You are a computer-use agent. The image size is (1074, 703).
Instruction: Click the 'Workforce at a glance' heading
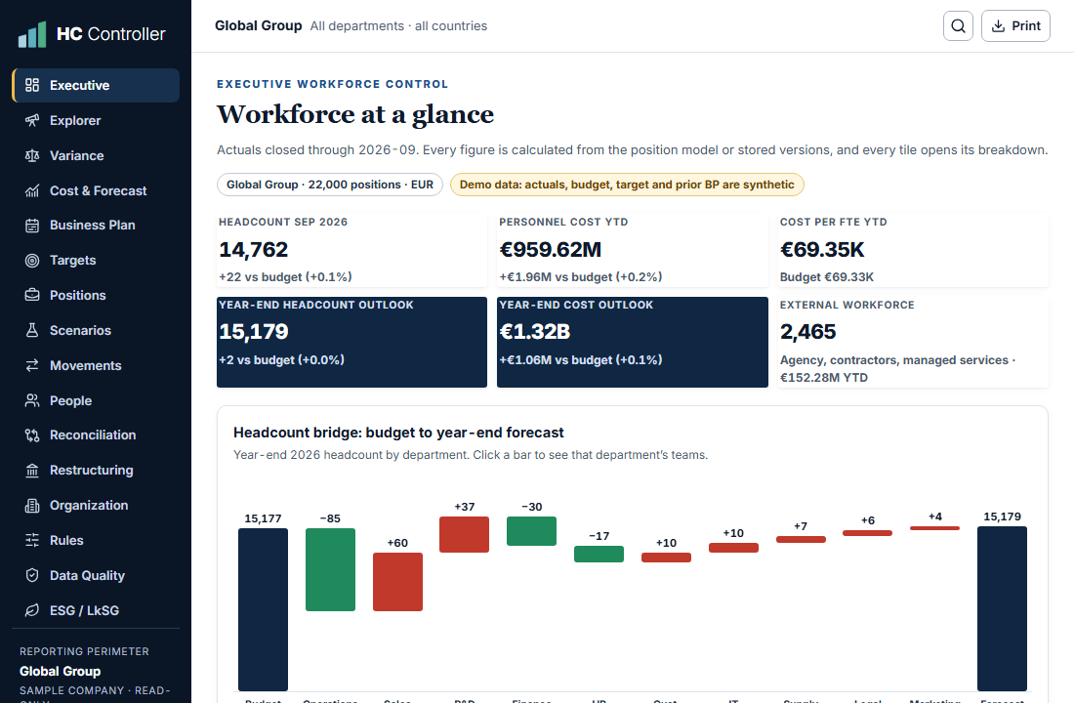coord(354,114)
